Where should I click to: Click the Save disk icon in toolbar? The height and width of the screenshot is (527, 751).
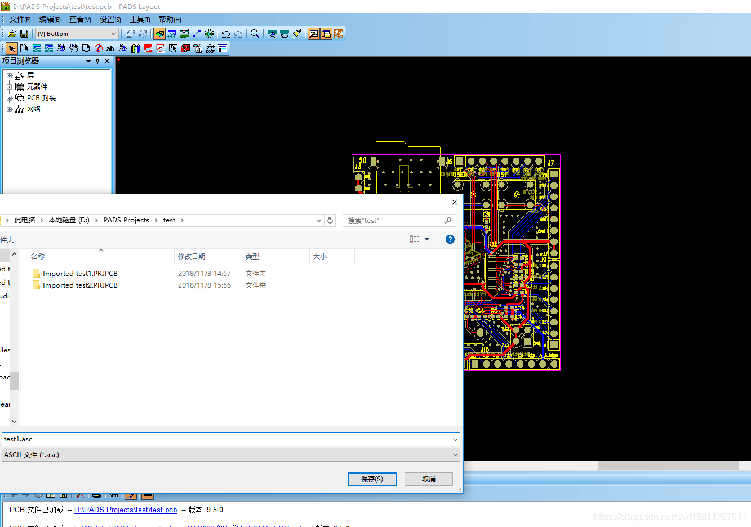(24, 34)
